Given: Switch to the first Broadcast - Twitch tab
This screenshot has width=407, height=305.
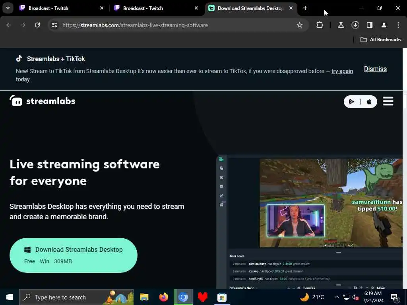Looking at the screenshot, I should pos(62,8).
